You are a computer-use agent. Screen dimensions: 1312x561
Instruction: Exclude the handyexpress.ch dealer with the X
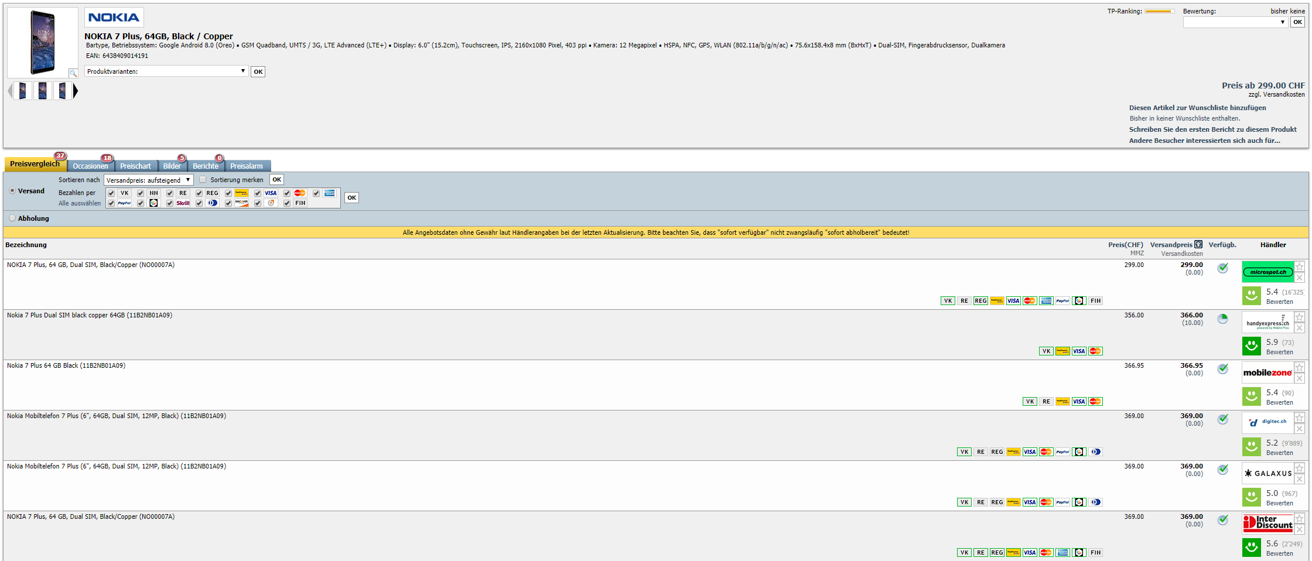tap(1299, 328)
